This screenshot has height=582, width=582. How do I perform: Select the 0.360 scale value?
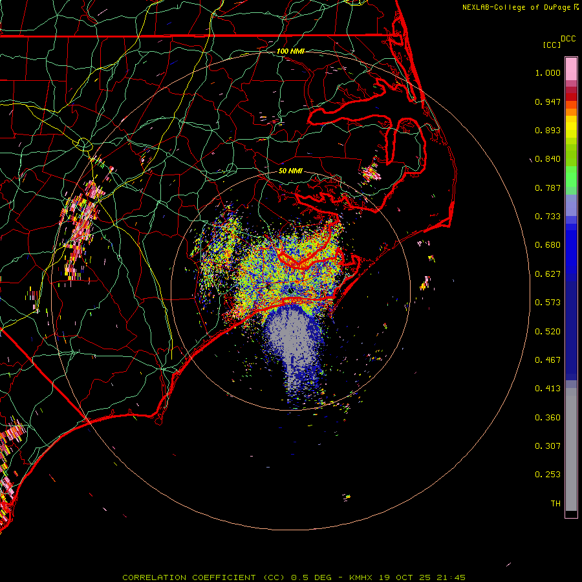click(548, 418)
